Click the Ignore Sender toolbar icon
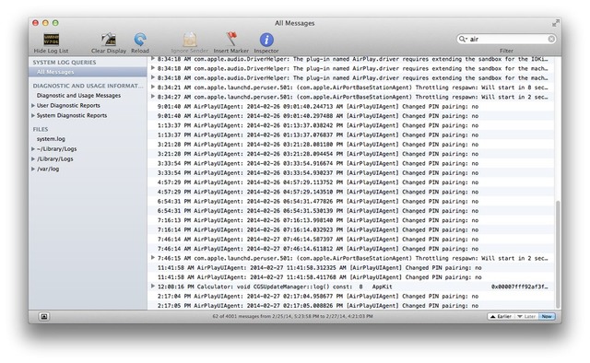The height and width of the screenshot is (363, 590). click(190, 39)
